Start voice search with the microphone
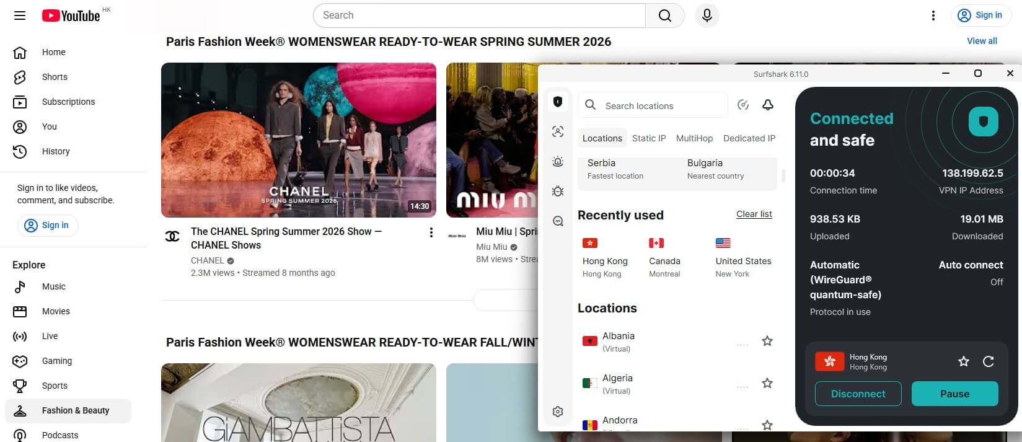This screenshot has width=1022, height=442. coord(707,15)
